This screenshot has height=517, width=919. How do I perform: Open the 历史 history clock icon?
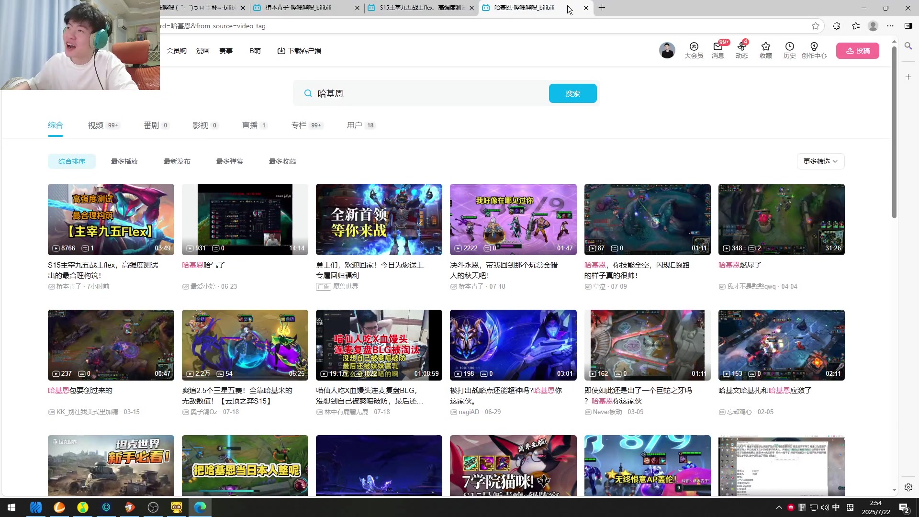(790, 50)
